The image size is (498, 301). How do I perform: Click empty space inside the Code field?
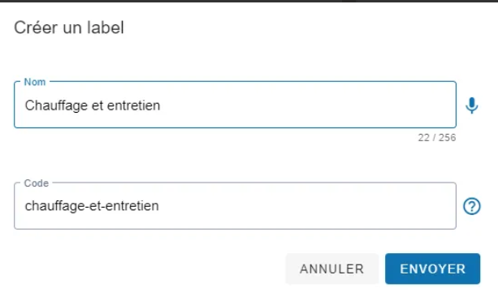pos(308,206)
